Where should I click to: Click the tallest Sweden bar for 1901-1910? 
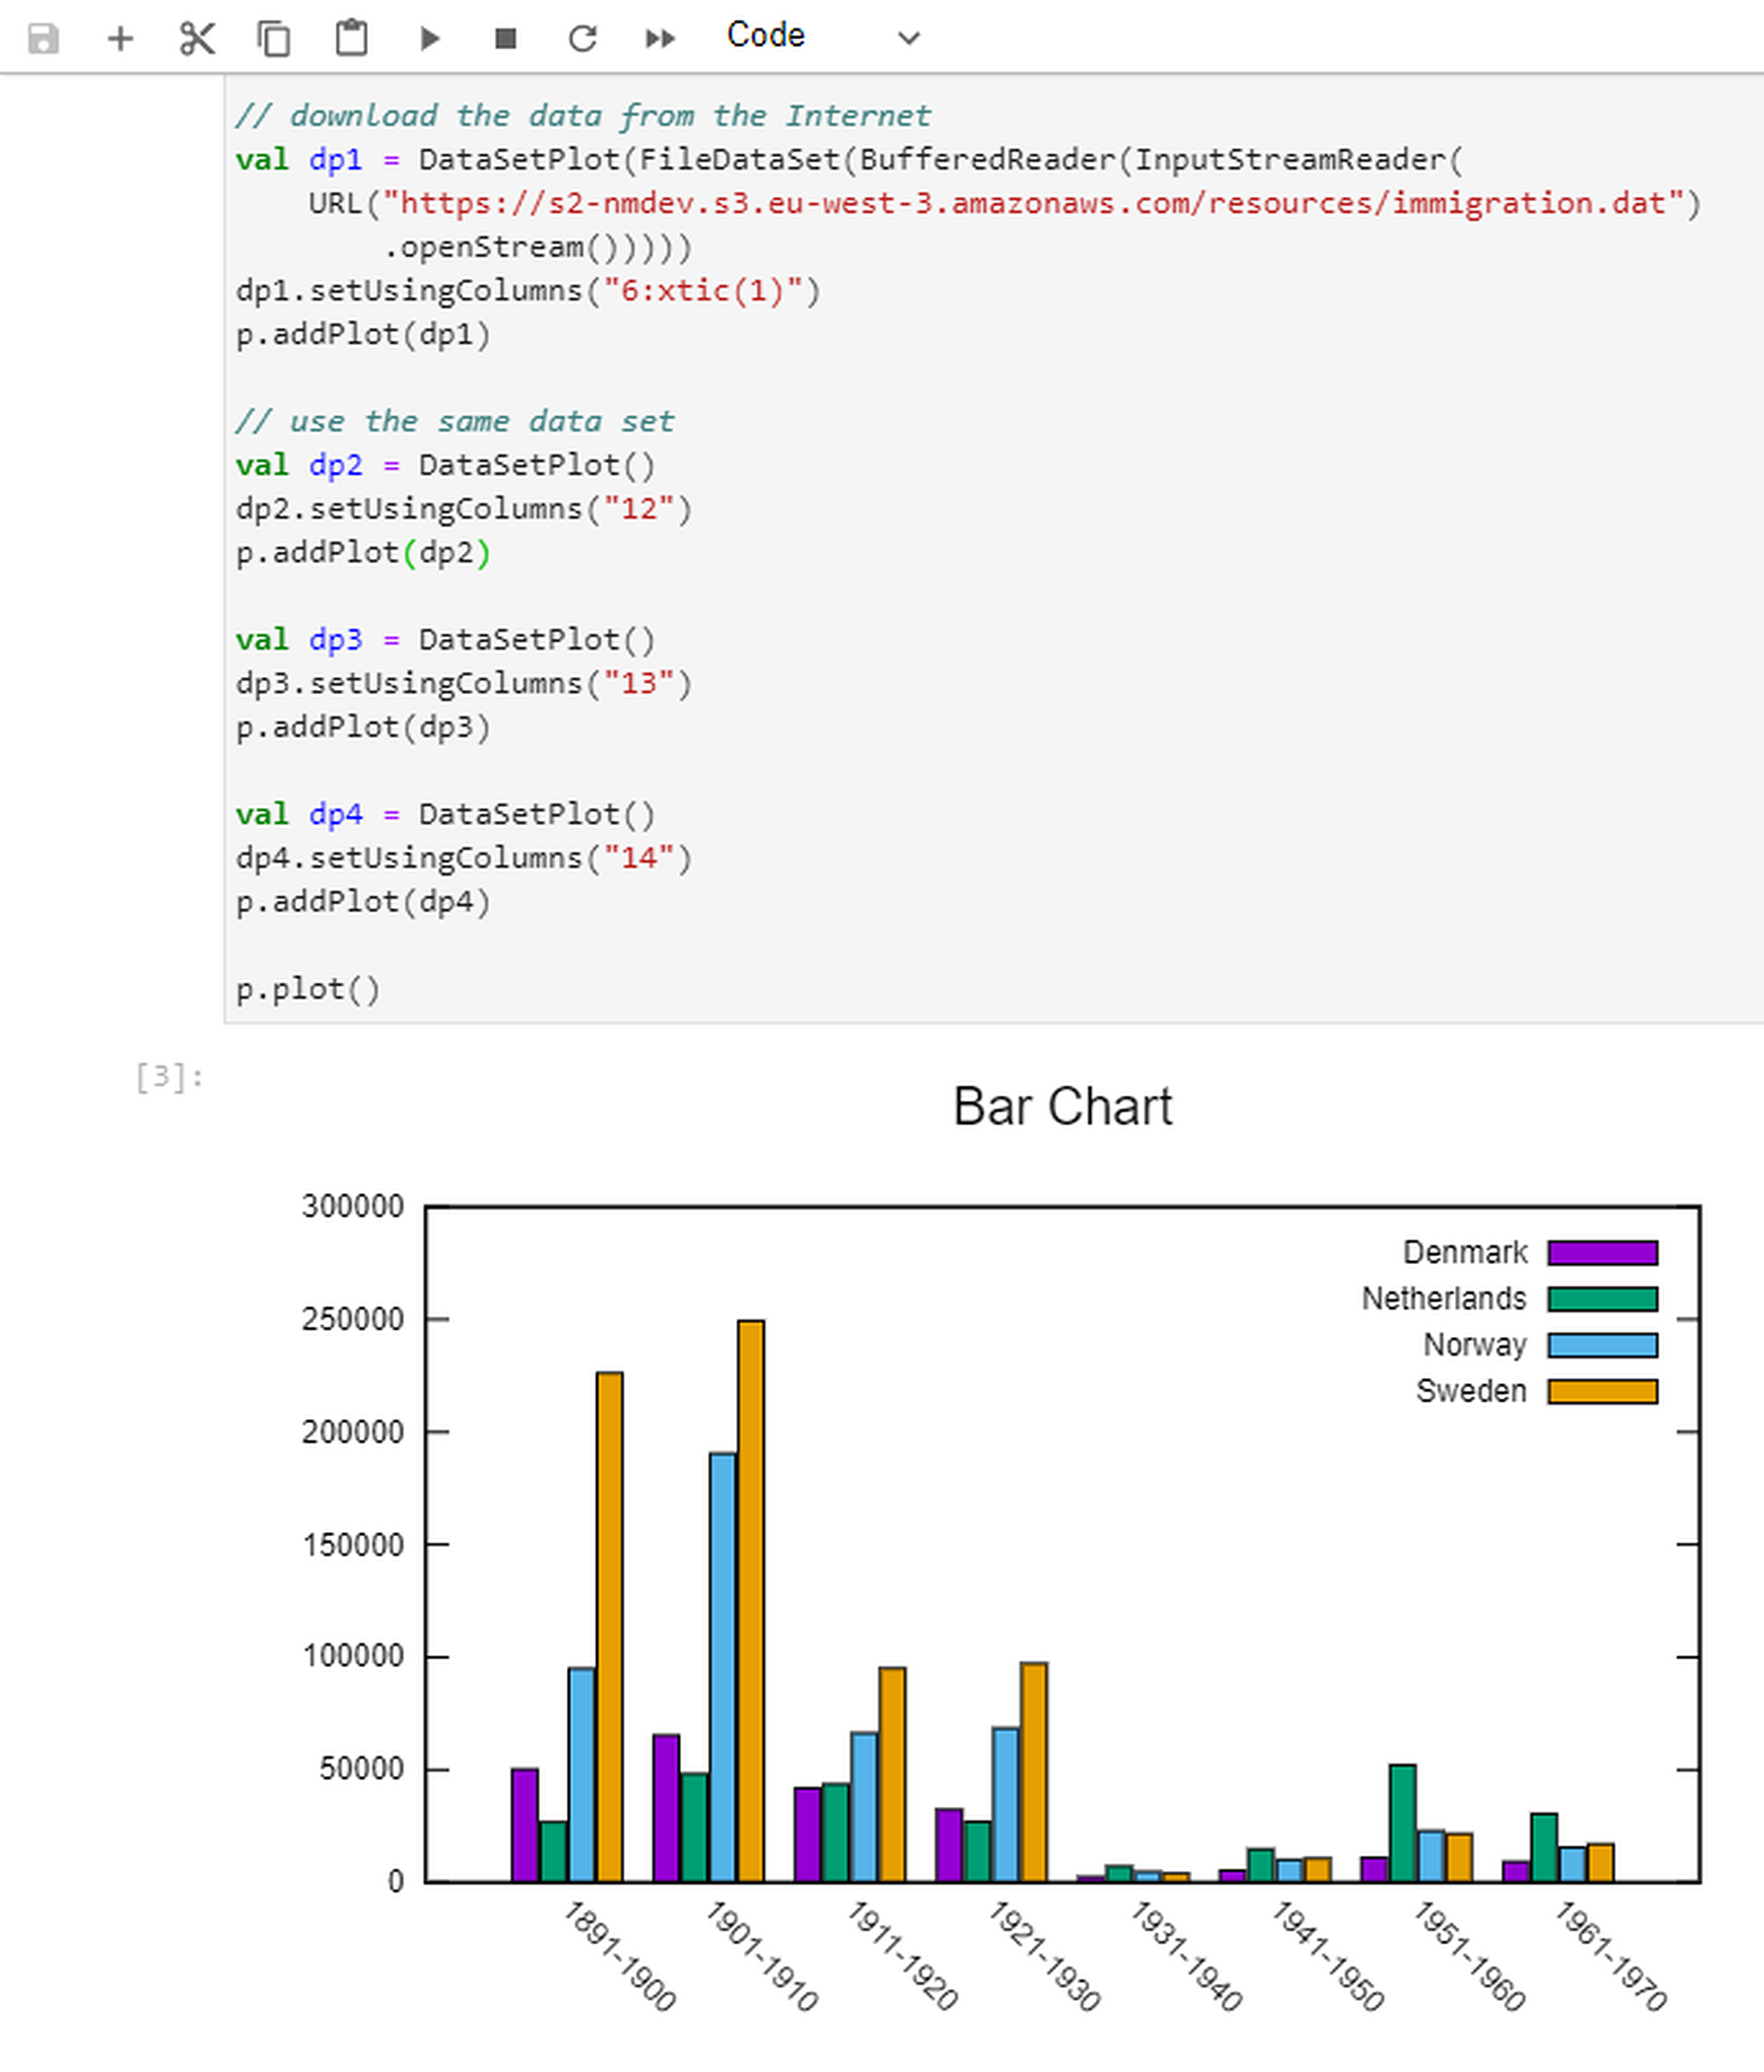(751, 1601)
